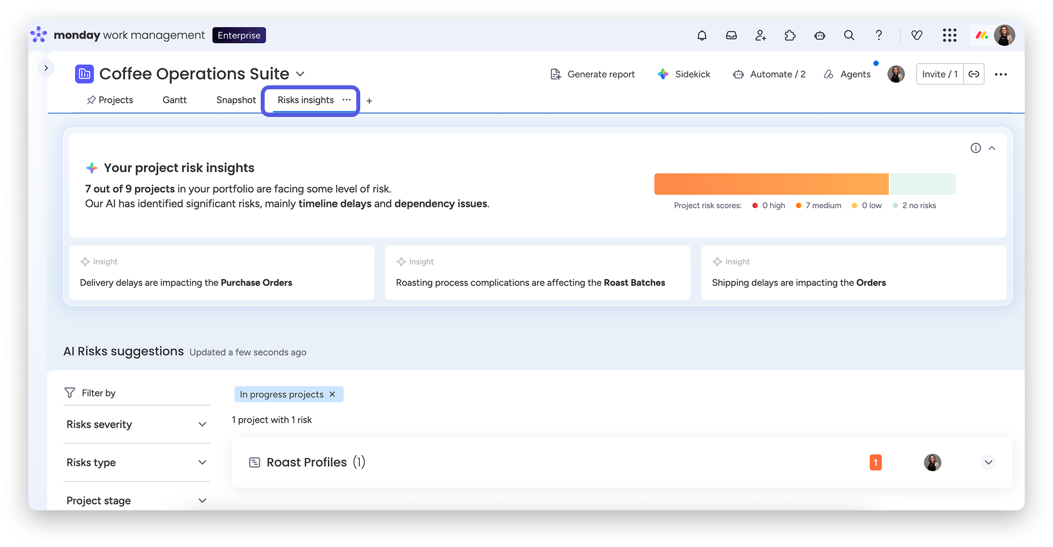
Task: Click the 0 low legend entry
Action: pos(866,206)
